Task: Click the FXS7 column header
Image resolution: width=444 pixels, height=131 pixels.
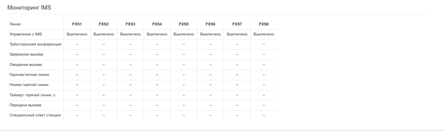Action: tap(237, 24)
